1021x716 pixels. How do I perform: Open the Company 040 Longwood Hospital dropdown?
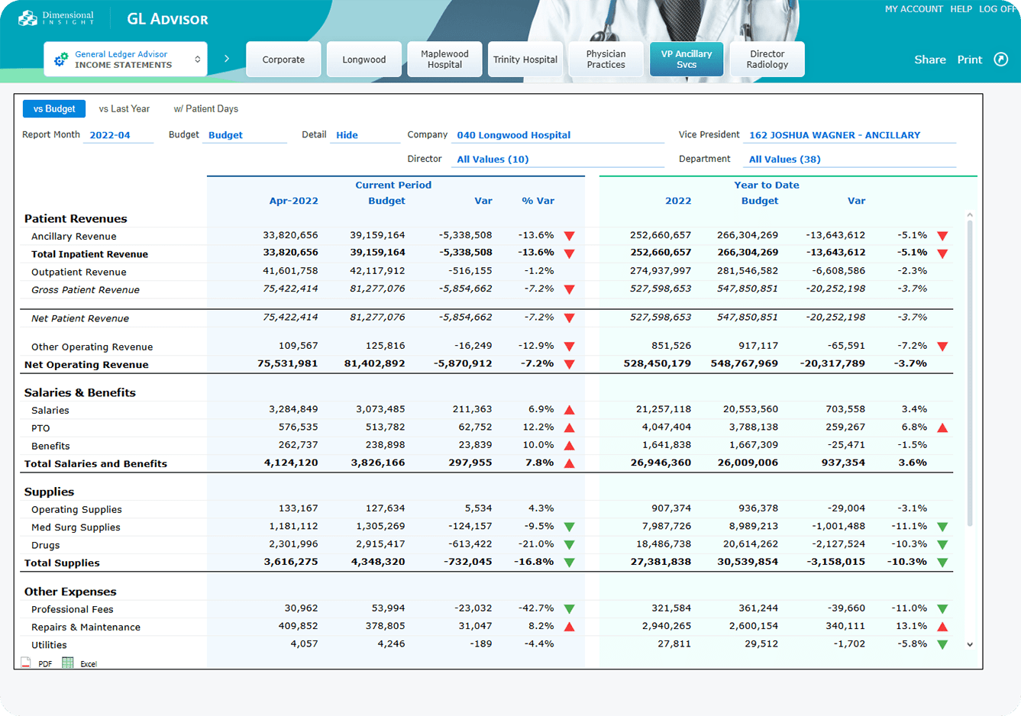tap(557, 135)
